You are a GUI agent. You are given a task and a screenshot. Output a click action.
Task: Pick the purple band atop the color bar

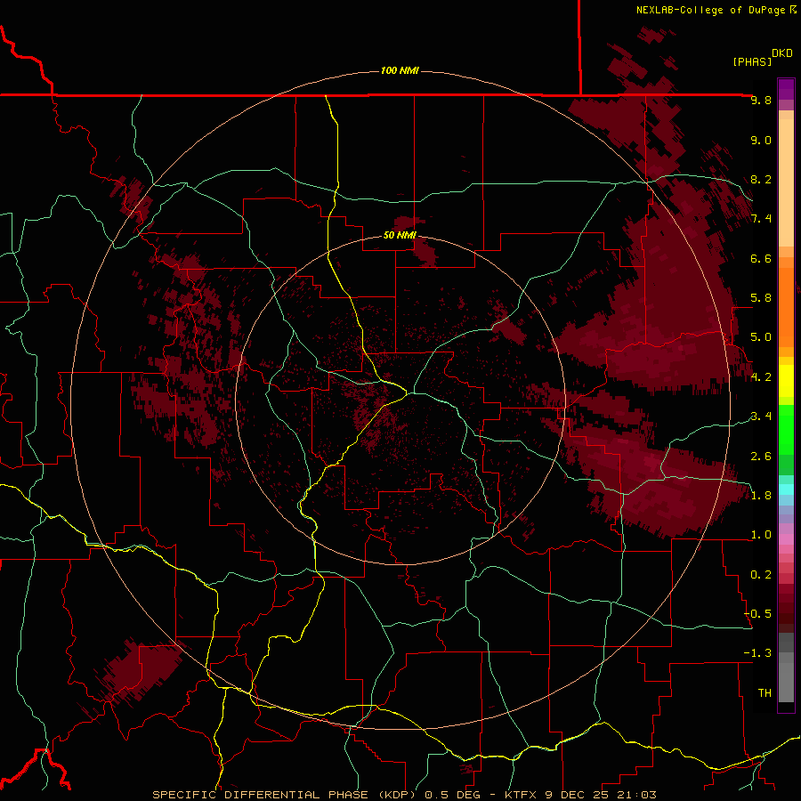786,89
